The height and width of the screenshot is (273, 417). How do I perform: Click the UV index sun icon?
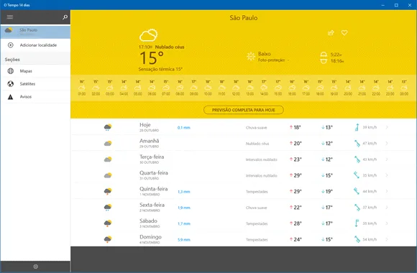[x=250, y=56]
